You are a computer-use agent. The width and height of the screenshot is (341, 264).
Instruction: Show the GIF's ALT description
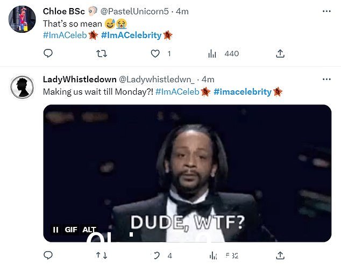coord(89,230)
